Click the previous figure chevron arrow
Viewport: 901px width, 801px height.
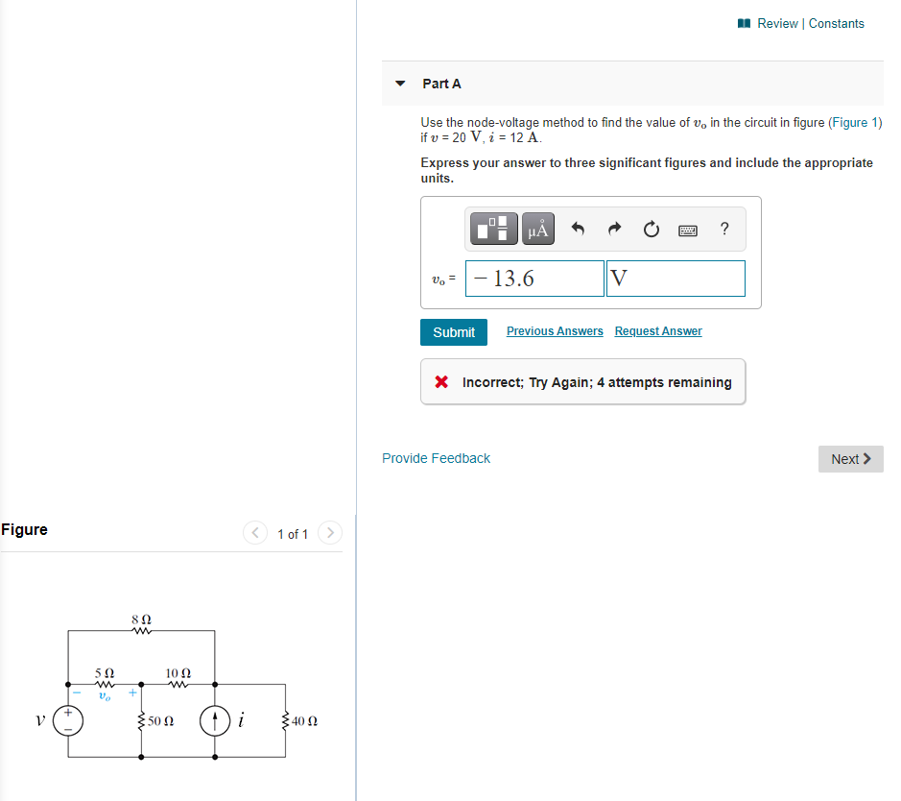[254, 533]
